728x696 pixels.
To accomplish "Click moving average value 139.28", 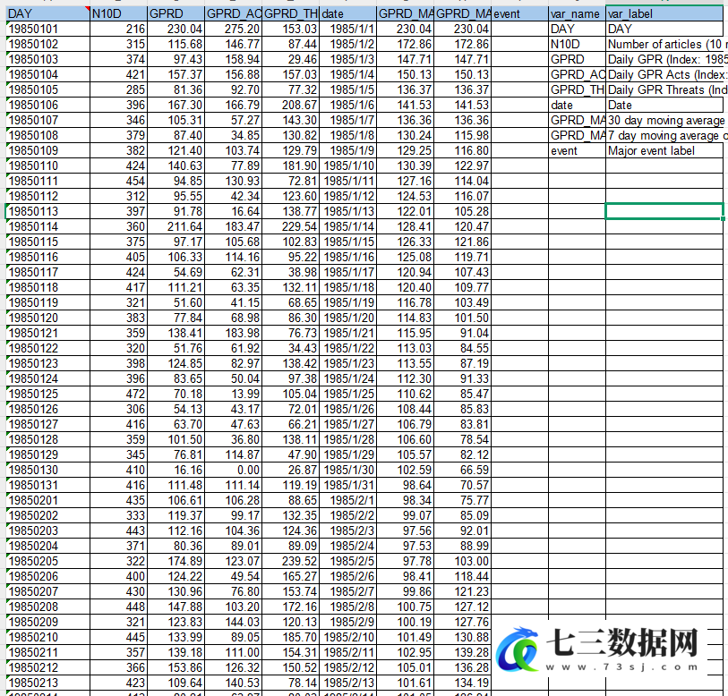I will (462, 652).
